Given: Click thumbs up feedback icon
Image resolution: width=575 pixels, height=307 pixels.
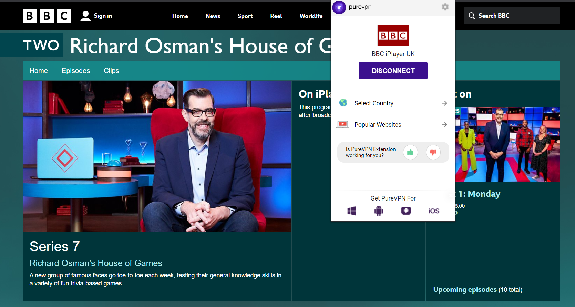Looking at the screenshot, I should pos(410,152).
